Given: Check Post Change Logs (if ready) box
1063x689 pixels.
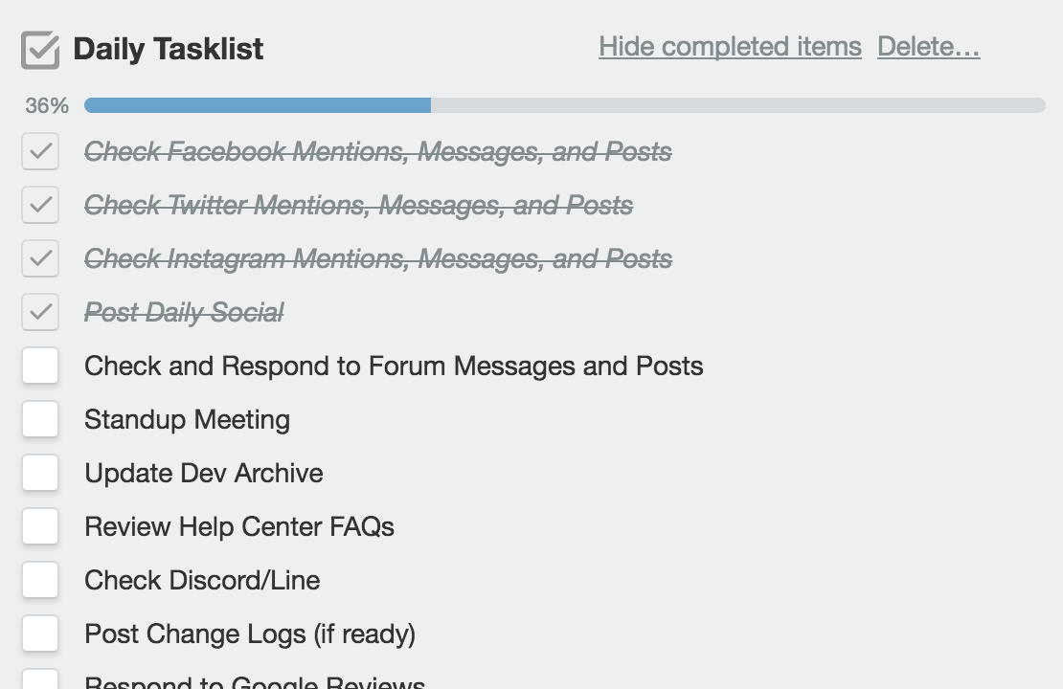Looking at the screenshot, I should click(x=40, y=633).
